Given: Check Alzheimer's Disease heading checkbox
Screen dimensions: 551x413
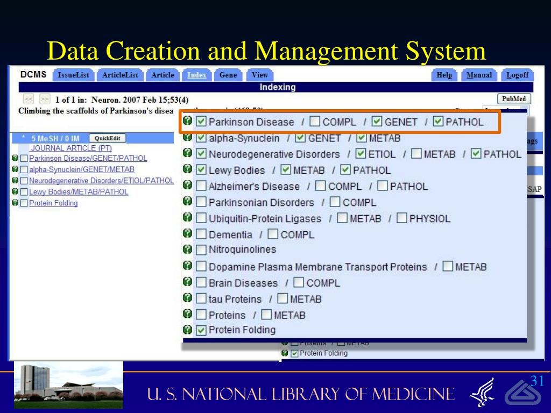Looking at the screenshot, I should (x=201, y=186).
